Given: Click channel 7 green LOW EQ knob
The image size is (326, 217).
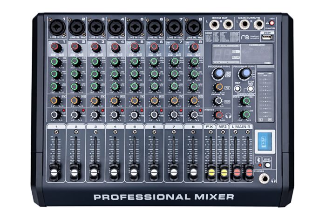Looking at the screenshot, I should (x=172, y=86).
